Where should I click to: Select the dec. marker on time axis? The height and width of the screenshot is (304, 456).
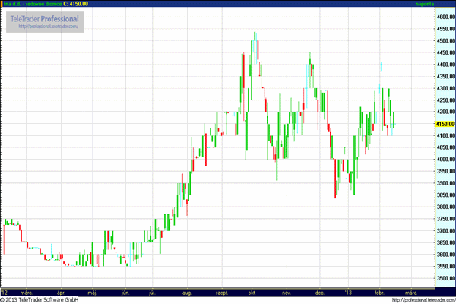click(320, 292)
